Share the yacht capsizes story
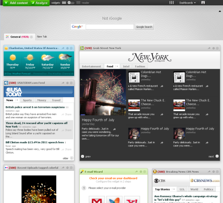 point(66,130)
